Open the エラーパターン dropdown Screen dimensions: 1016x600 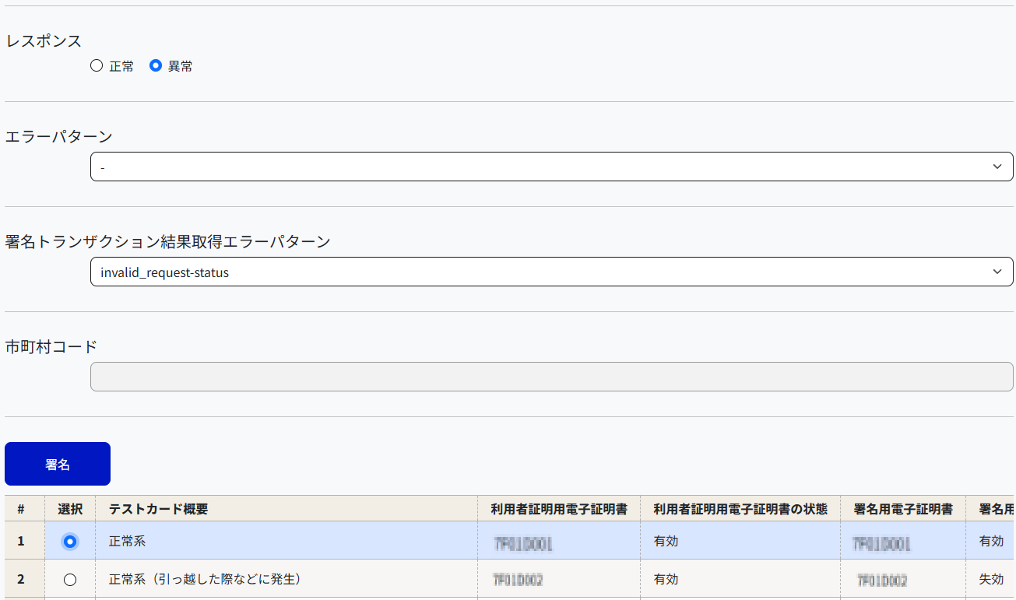coord(552,167)
